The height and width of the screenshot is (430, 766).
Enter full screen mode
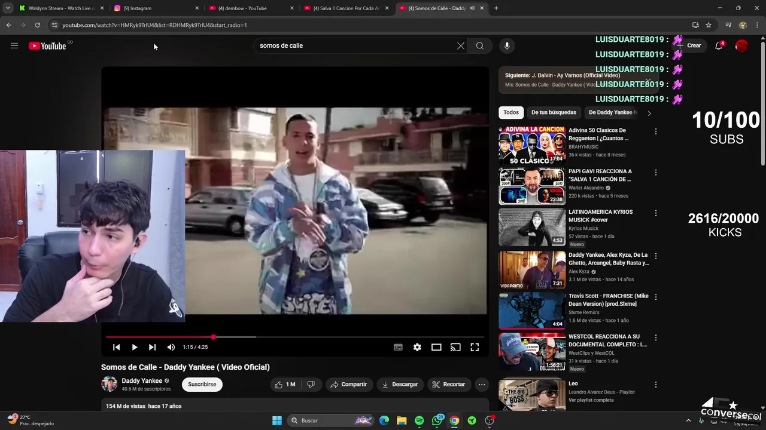click(475, 347)
